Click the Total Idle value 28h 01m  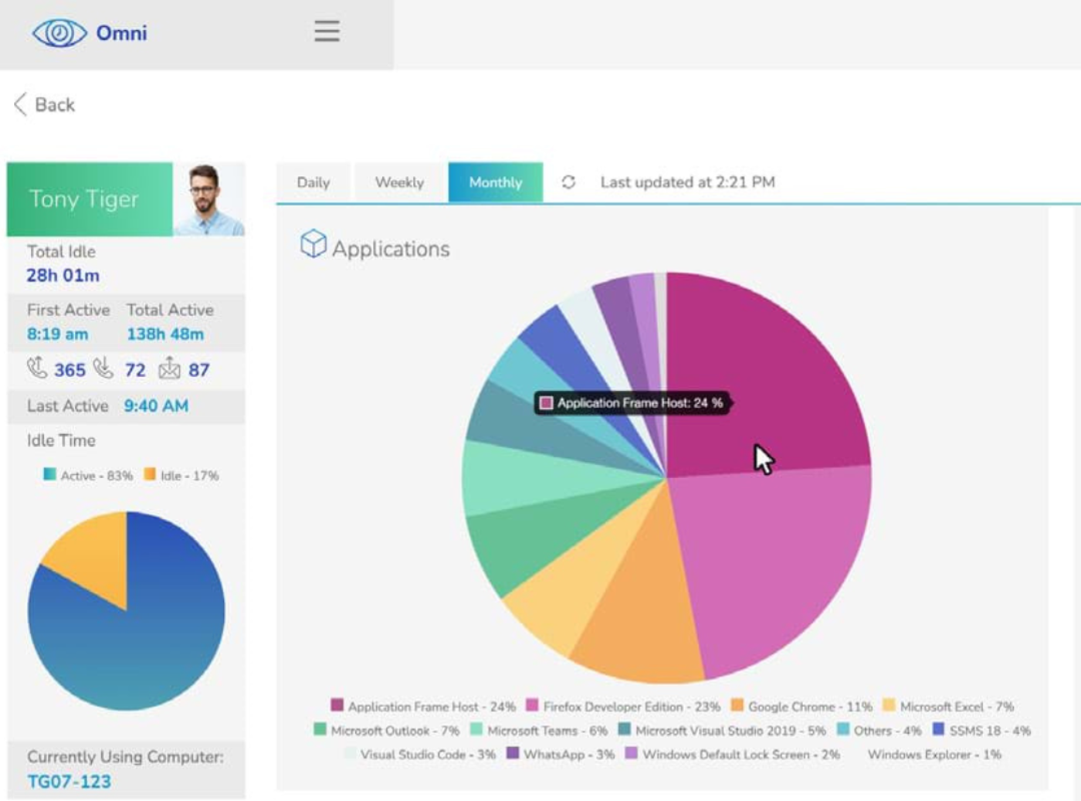click(63, 275)
